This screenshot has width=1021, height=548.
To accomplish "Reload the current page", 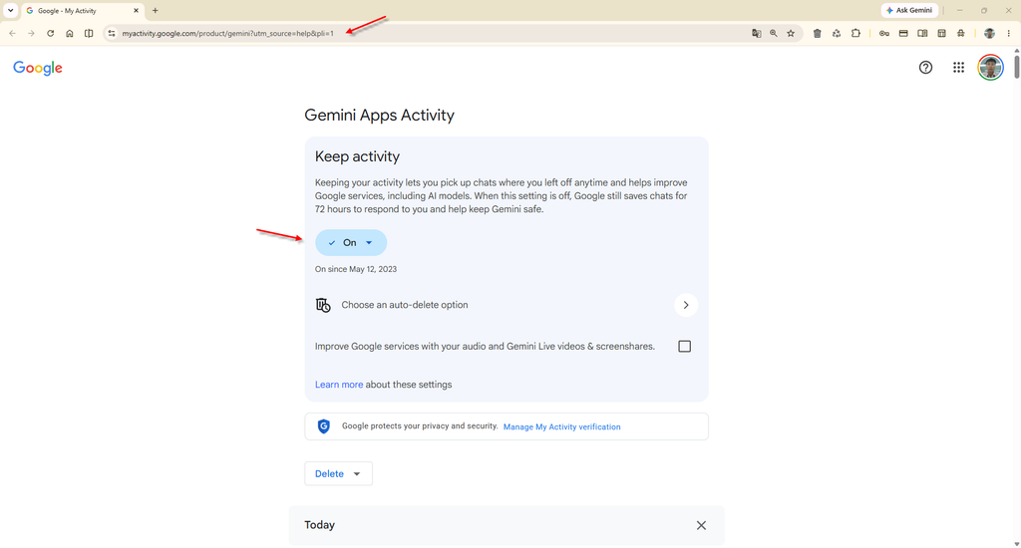I will coord(50,33).
